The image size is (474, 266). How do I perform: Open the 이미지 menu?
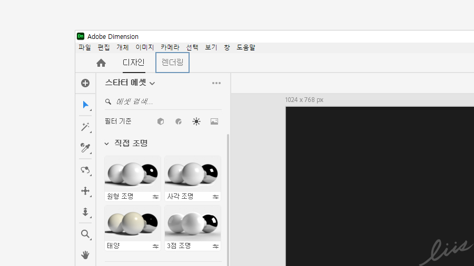[x=145, y=47]
